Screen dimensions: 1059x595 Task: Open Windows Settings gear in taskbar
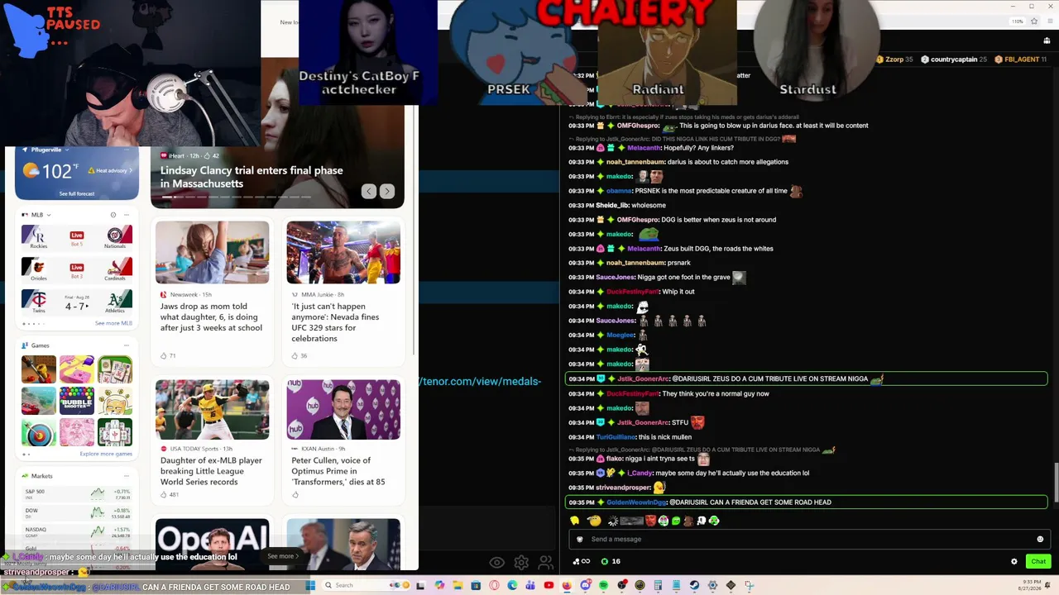click(712, 585)
